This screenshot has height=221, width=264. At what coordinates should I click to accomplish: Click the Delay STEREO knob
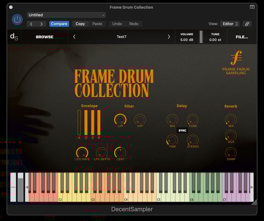pyautogui.click(x=193, y=140)
